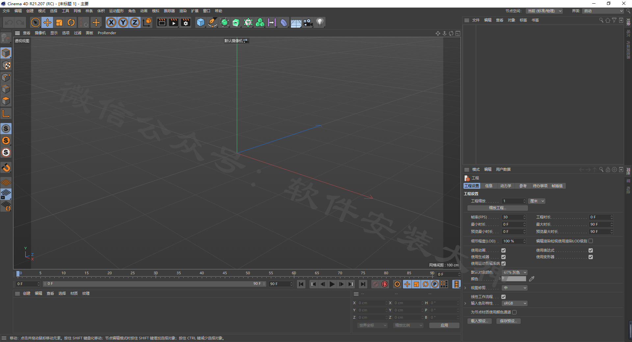This screenshot has width=632, height=342.
Task: Open the 节点空间 dropdown
Action: tap(544, 11)
